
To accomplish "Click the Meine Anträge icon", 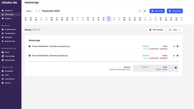I will 3,60.
